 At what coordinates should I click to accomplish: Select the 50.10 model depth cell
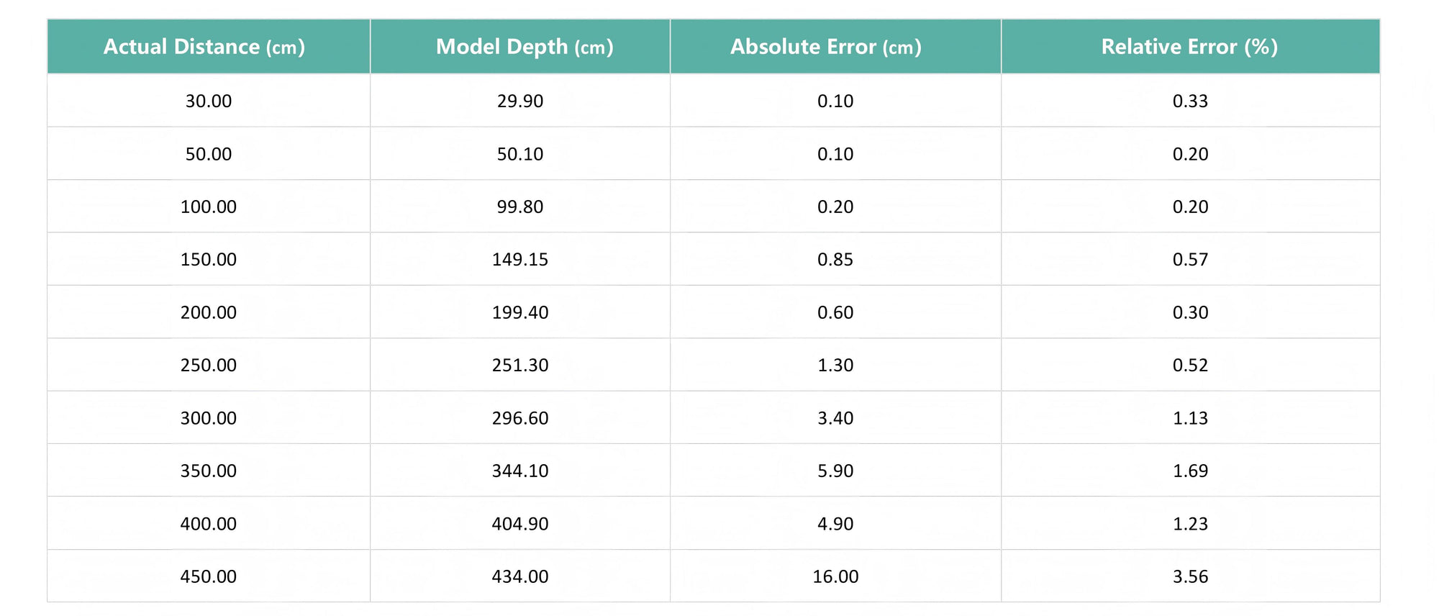coord(520,154)
